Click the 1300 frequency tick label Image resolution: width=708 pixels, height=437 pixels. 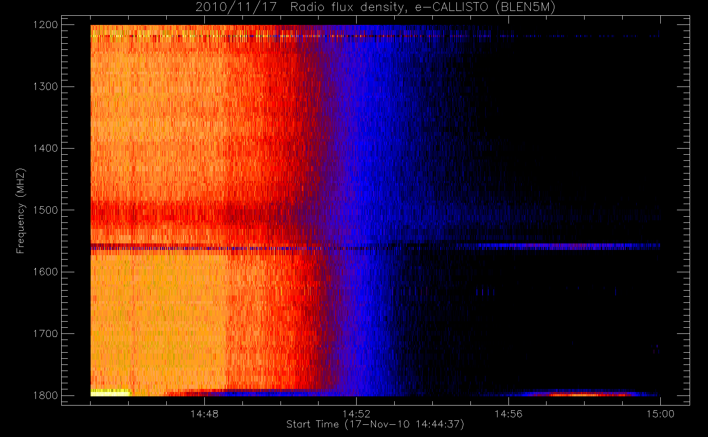point(46,87)
